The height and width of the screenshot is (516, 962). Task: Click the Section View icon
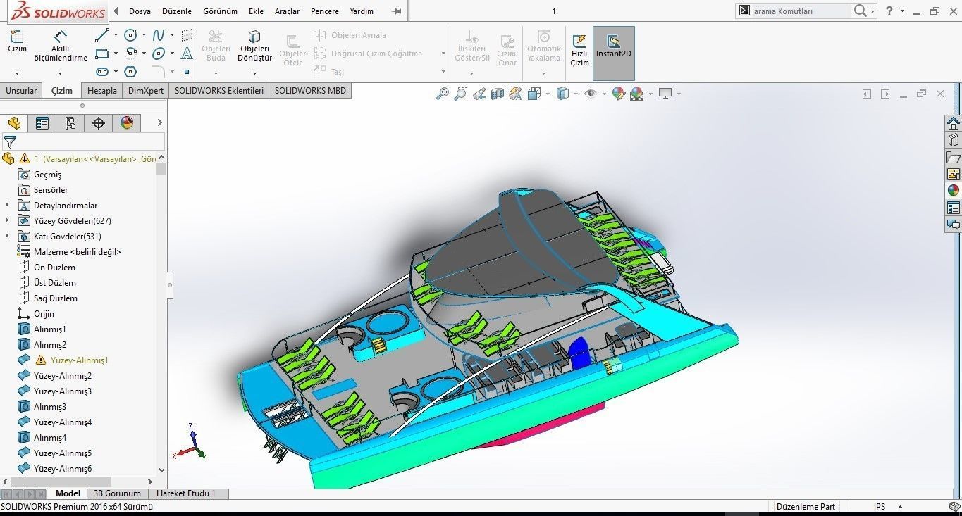[498, 94]
